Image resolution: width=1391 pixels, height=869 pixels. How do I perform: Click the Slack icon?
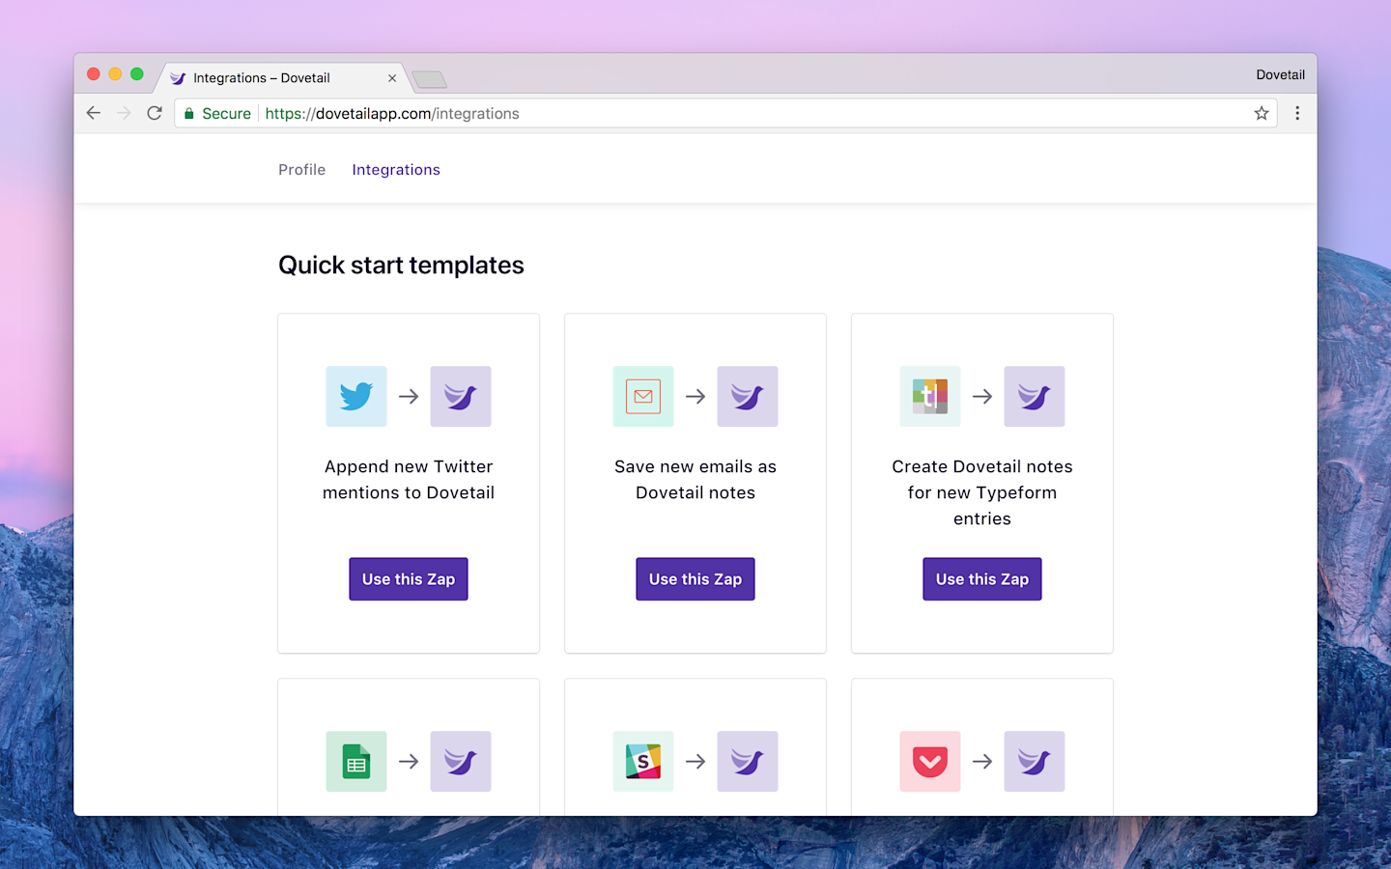[x=643, y=761]
